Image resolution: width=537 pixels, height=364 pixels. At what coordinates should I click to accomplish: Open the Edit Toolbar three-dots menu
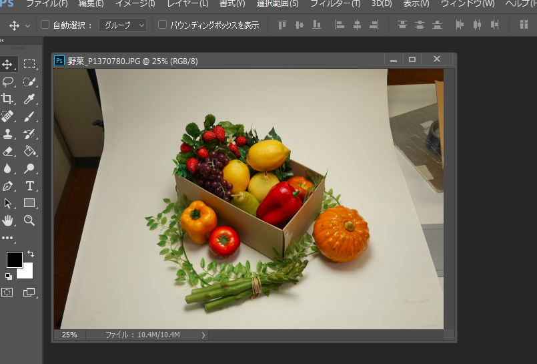(7, 238)
